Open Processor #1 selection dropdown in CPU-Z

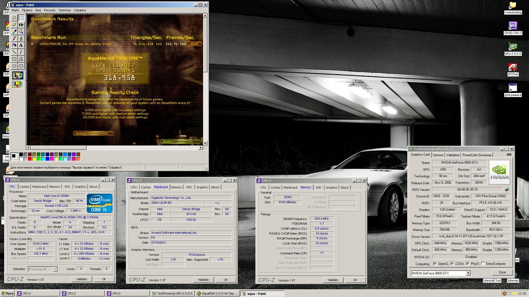pos(55,269)
